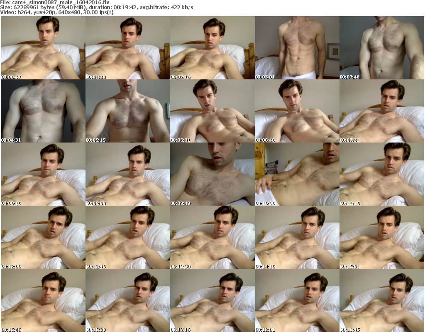Click the 'File:' name header line
This screenshot has width=425, height=332.
55,2
